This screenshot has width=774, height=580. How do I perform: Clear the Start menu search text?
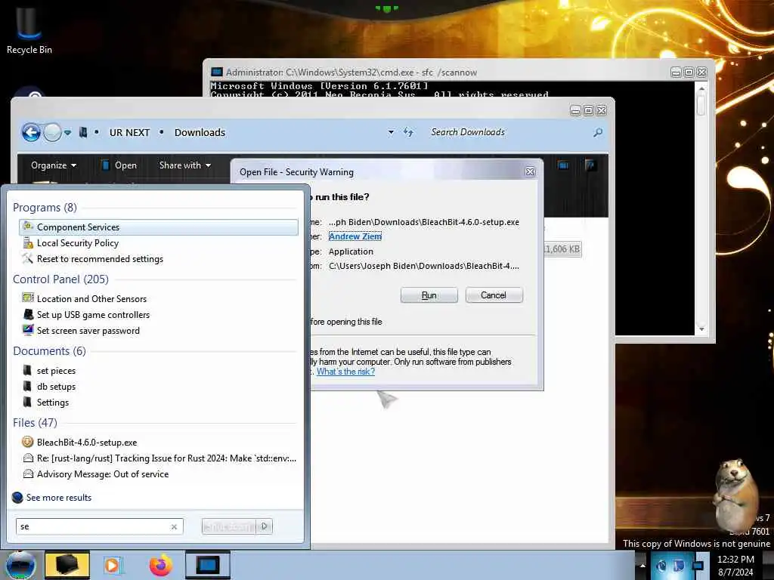click(175, 526)
